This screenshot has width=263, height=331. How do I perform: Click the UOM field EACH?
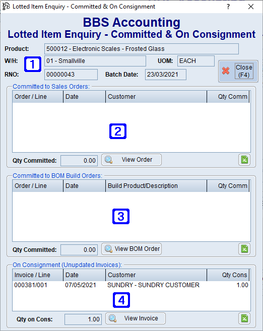pos(196,61)
